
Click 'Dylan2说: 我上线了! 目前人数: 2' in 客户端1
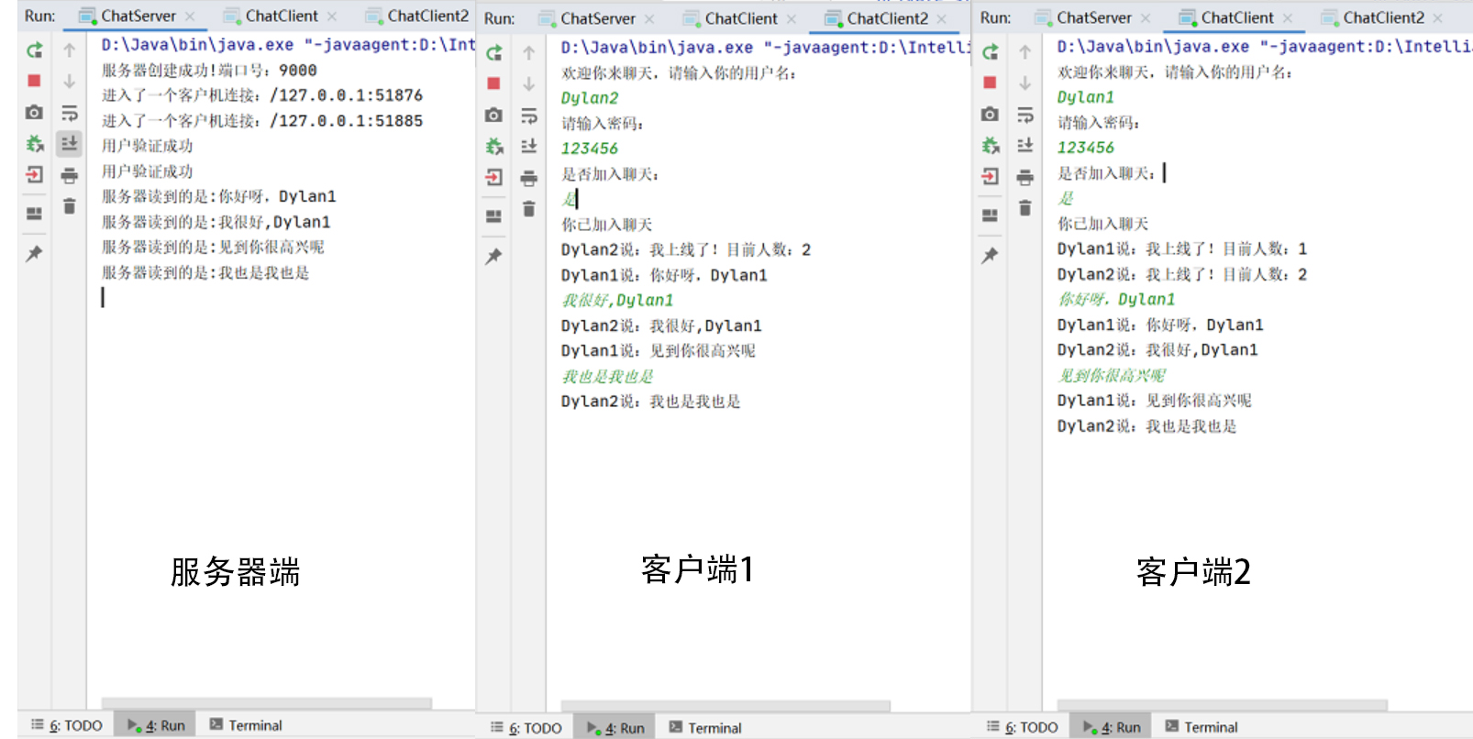coord(686,250)
